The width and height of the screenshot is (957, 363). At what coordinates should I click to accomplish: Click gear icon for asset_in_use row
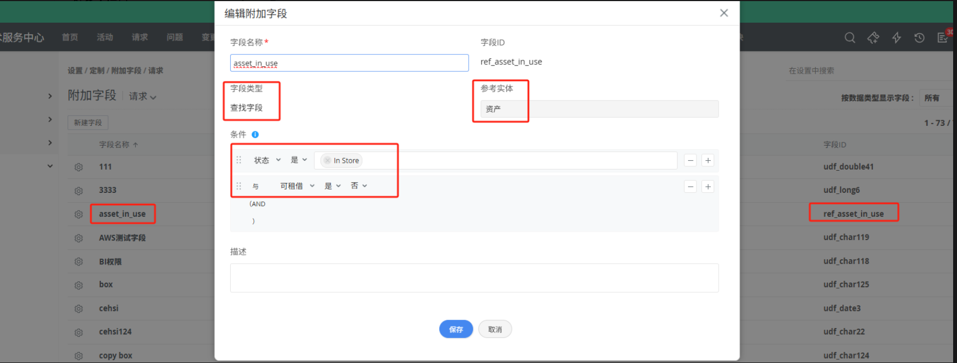(x=79, y=214)
